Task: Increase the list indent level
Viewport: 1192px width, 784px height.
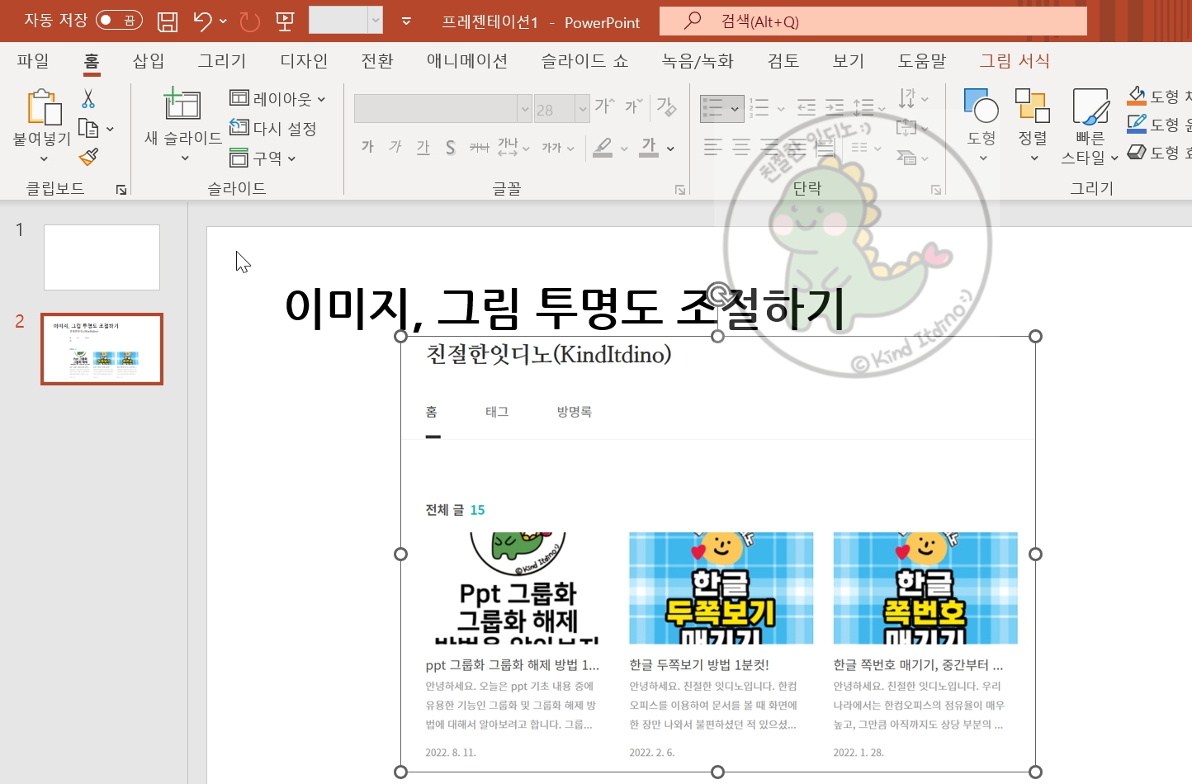Action: point(835,107)
